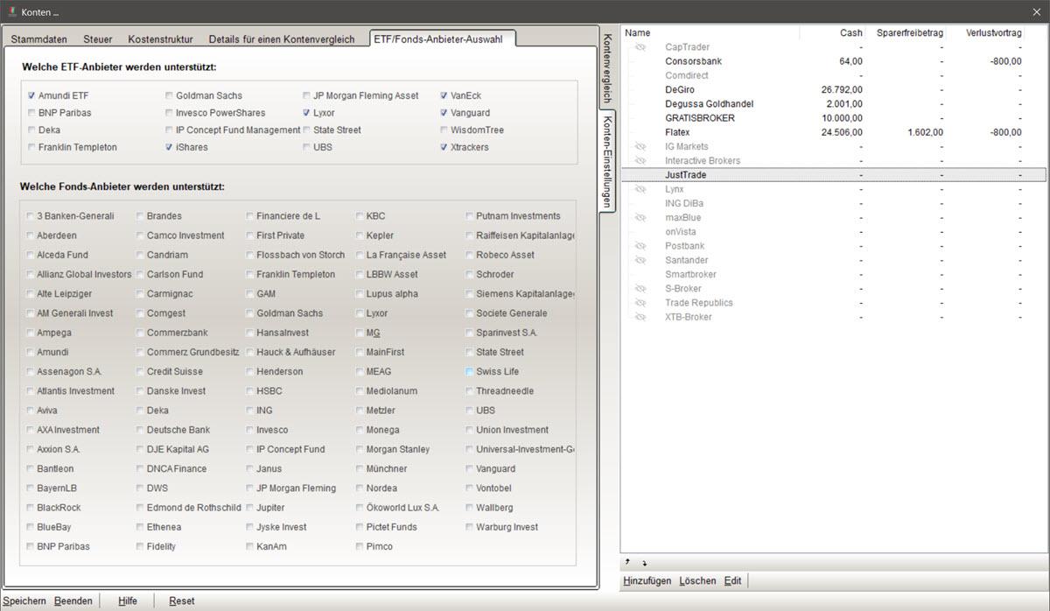Toggle hidden-eye icon for Lynx
The width and height of the screenshot is (1050, 611).
pyautogui.click(x=640, y=189)
